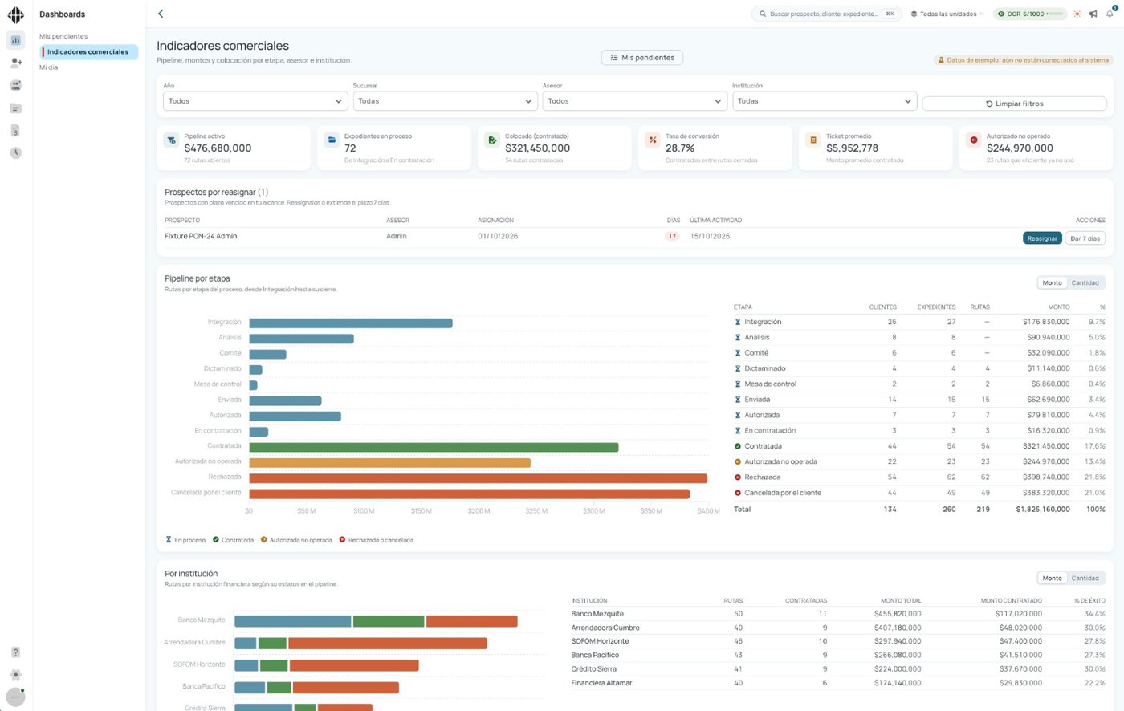The image size is (1124, 711).
Task: Open the settings gear icon
Action: pyautogui.click(x=15, y=675)
